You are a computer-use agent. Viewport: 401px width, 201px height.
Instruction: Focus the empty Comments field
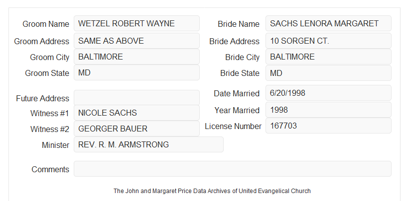233,169
